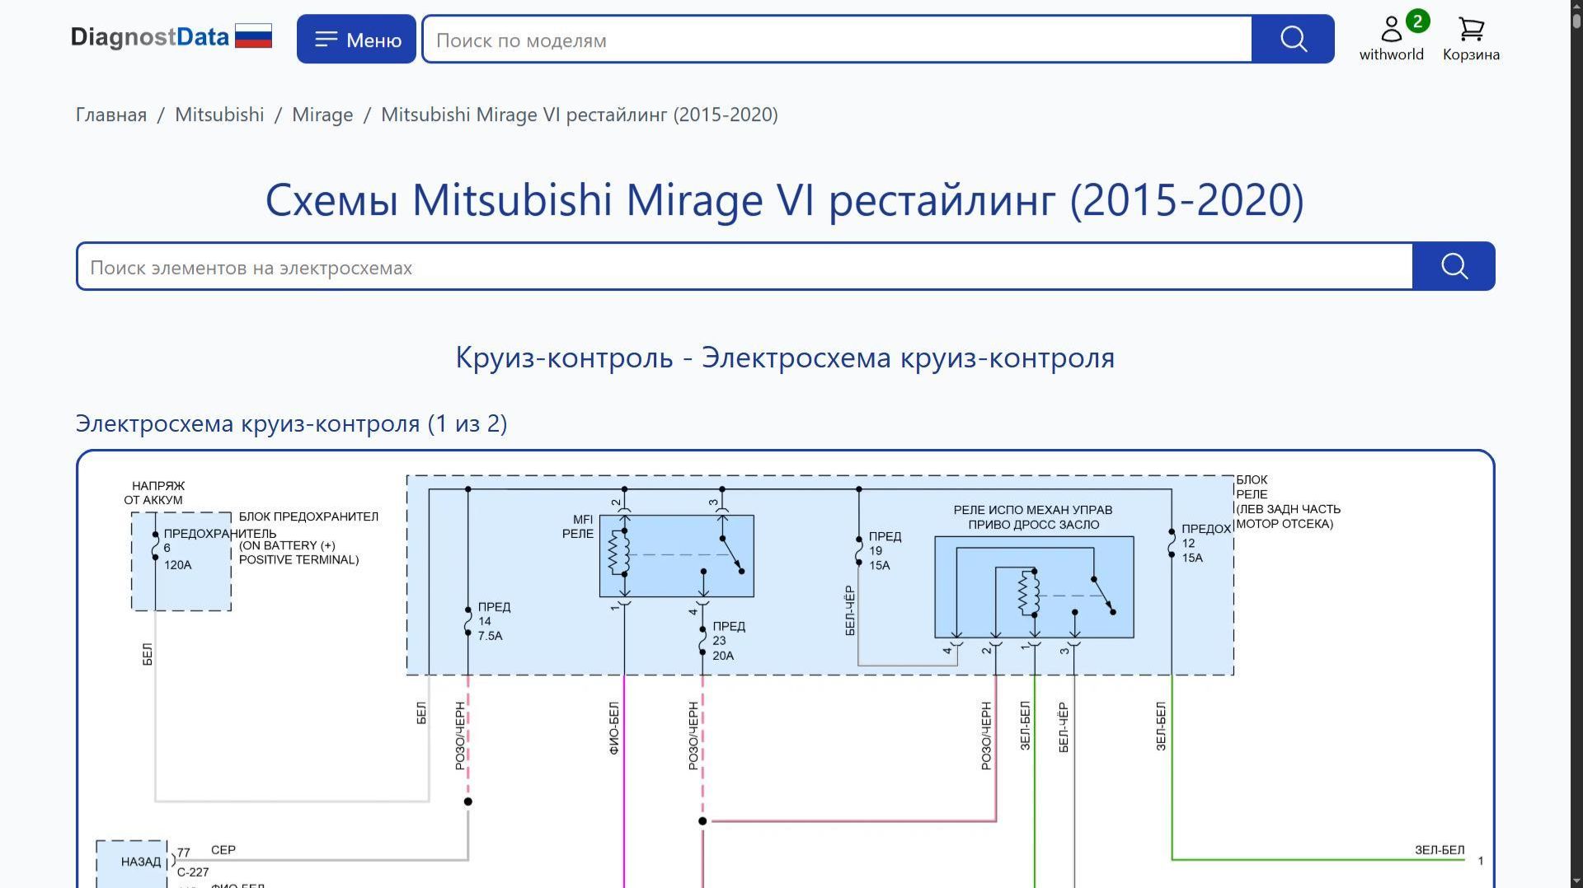Click the ПРЕД 23 20A fuse label

point(729,641)
